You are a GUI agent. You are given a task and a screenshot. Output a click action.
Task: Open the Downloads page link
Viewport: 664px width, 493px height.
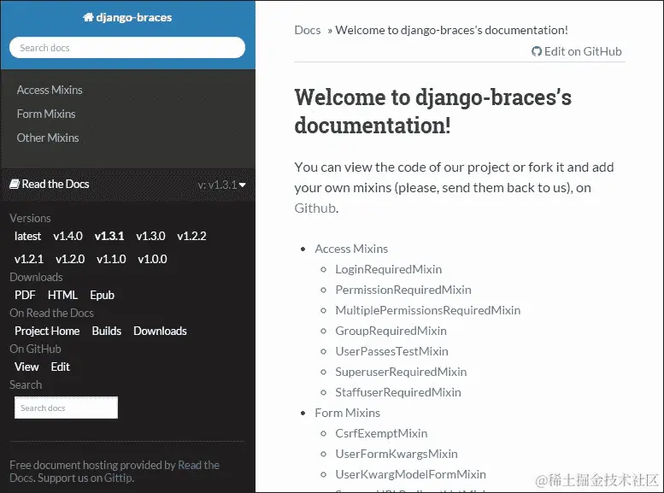click(160, 331)
